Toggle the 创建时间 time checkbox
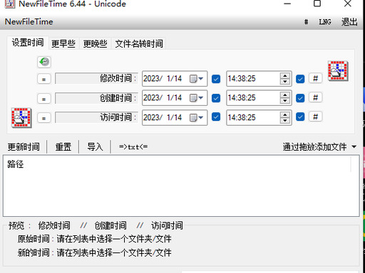 (300, 98)
